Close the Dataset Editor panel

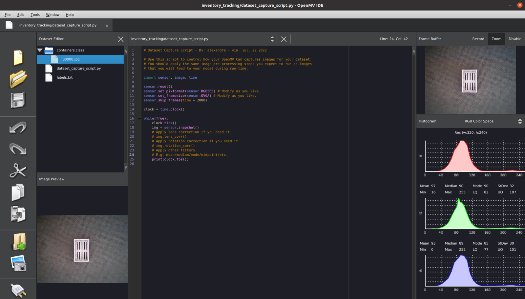[121, 39]
